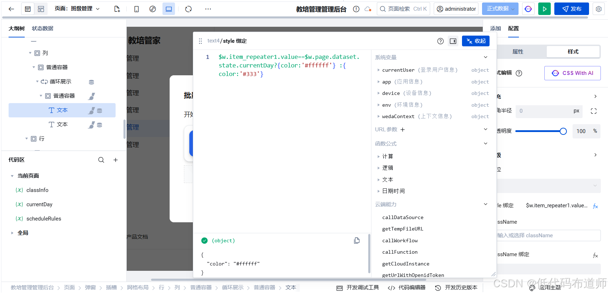Switch to the 添加 tab
The width and height of the screenshot is (608, 294).
(x=496, y=29)
